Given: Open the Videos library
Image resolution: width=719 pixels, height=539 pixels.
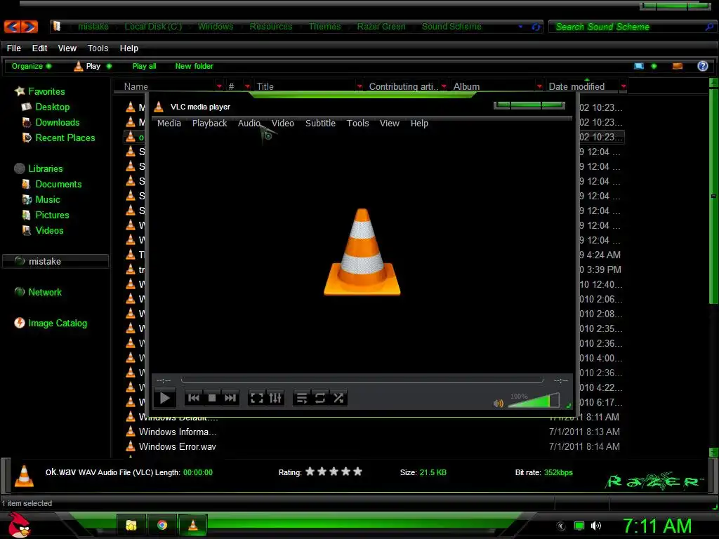Looking at the screenshot, I should (x=50, y=230).
